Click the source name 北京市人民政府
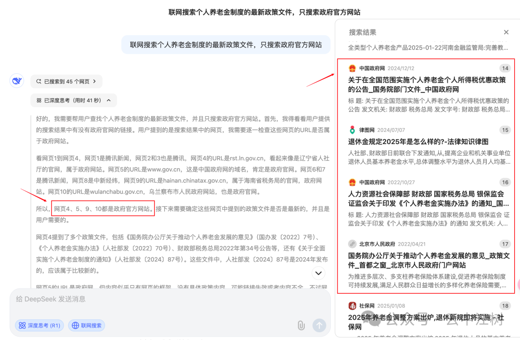 coord(377,244)
